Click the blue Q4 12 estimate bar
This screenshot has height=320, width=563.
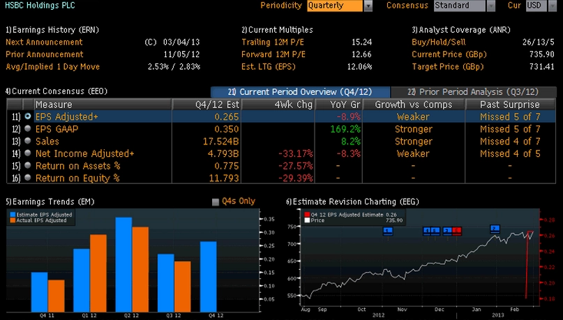point(209,277)
